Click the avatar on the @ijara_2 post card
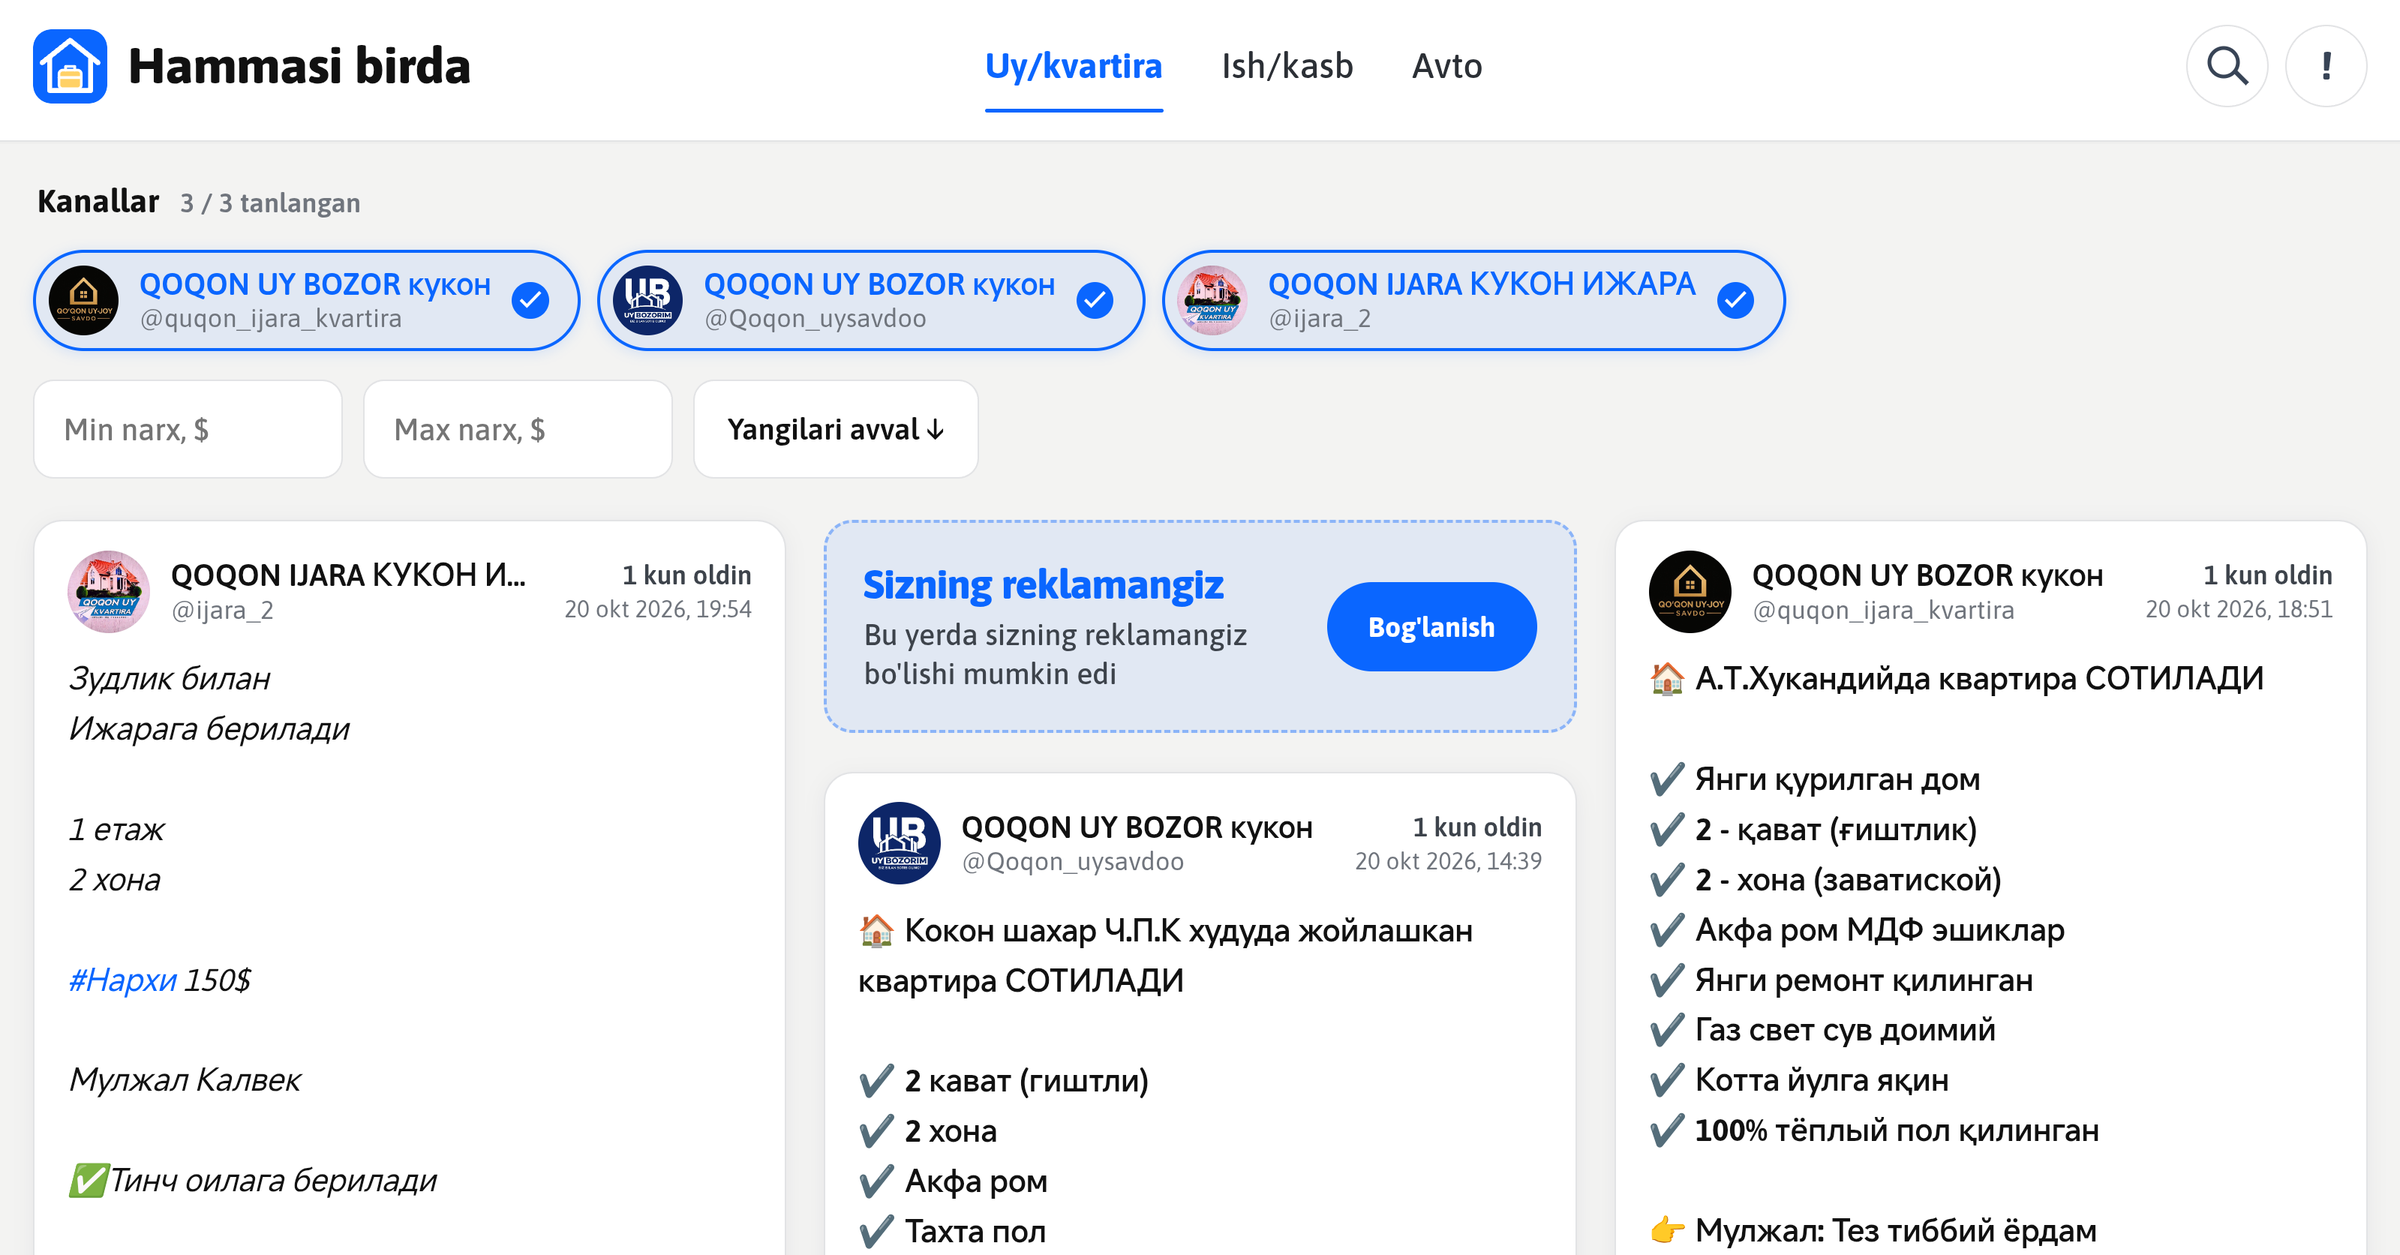Screen dimensions: 2400x1255 [109, 592]
